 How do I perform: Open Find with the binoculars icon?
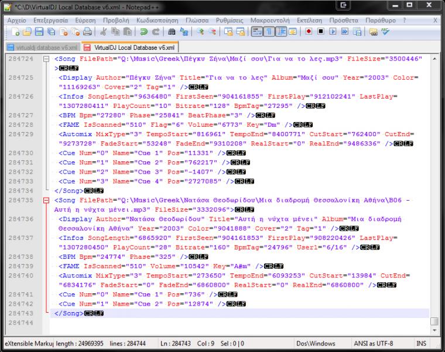pos(172,32)
